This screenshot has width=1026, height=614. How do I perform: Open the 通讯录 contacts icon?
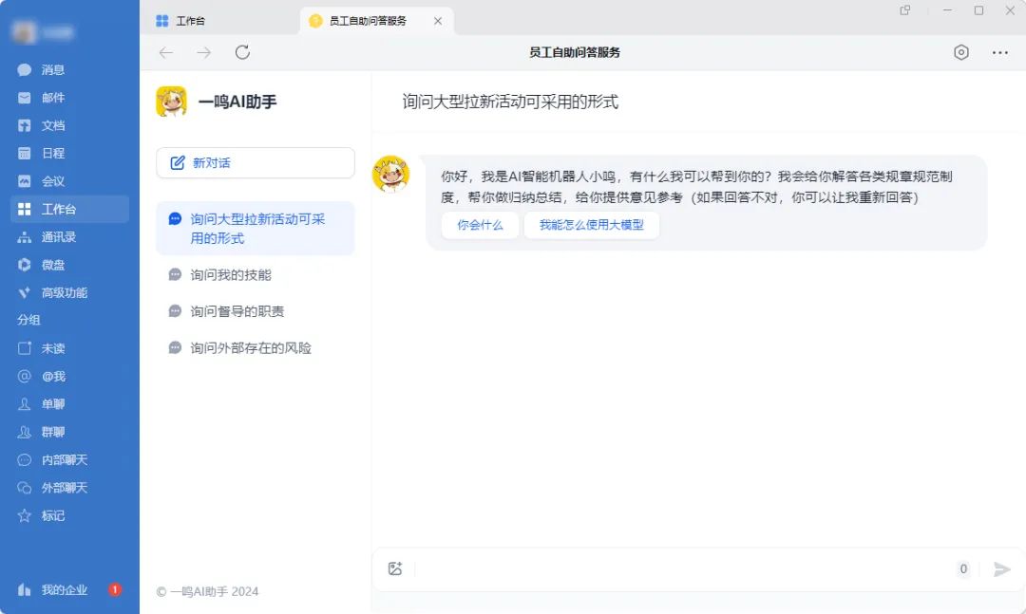coord(25,237)
